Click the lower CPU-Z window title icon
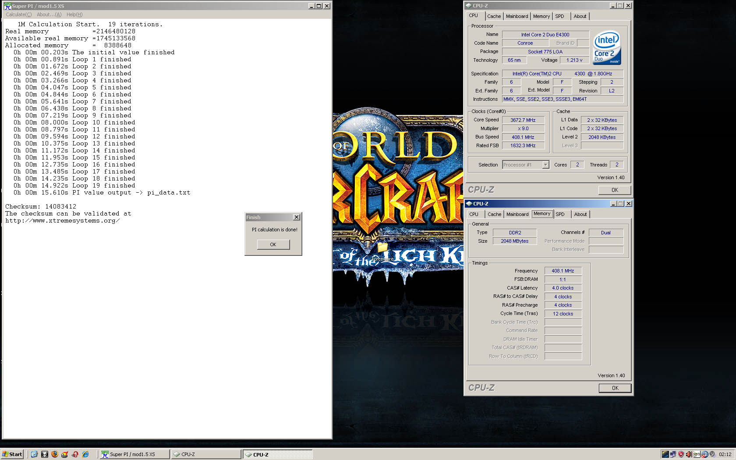Image resolution: width=736 pixels, height=460 pixels. [x=469, y=204]
